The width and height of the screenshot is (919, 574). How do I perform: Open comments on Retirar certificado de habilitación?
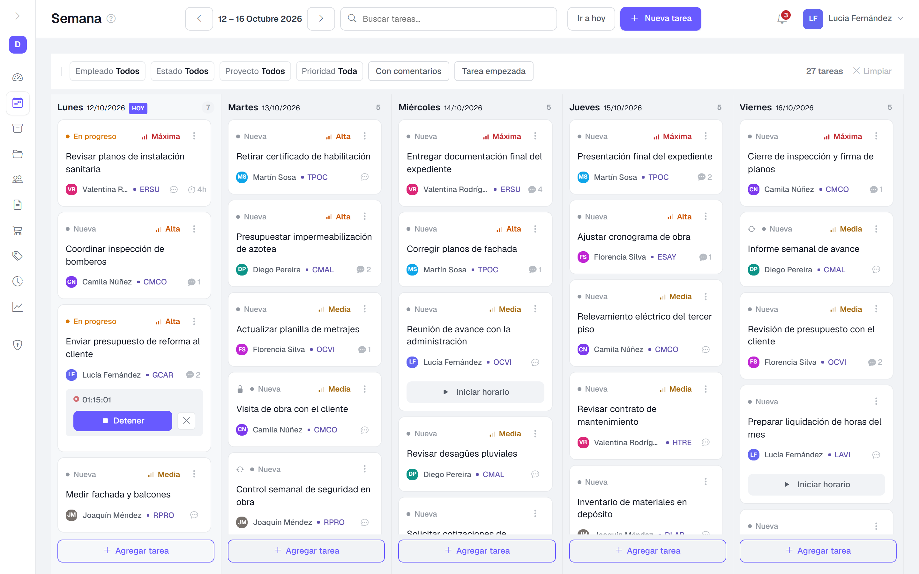click(364, 177)
